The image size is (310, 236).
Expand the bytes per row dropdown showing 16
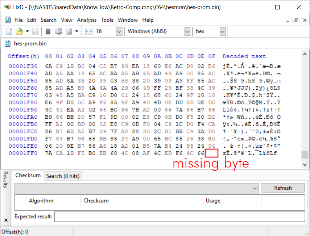pyautogui.click(x=119, y=31)
